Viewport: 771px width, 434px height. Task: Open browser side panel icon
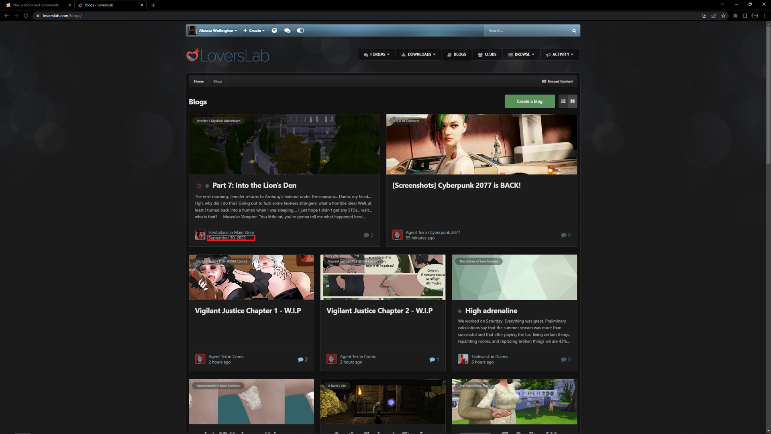(745, 16)
